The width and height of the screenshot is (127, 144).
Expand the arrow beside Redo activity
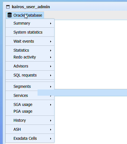pos(51,57)
